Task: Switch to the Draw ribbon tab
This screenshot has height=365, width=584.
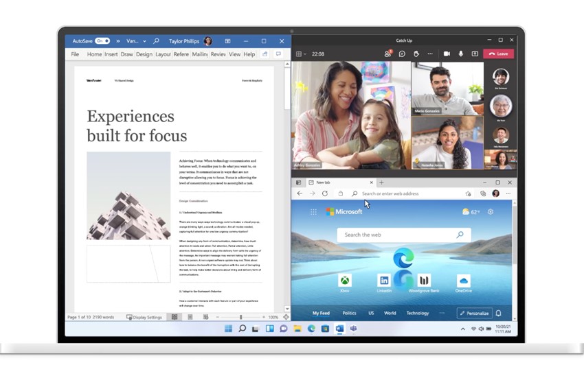Action: (126, 54)
